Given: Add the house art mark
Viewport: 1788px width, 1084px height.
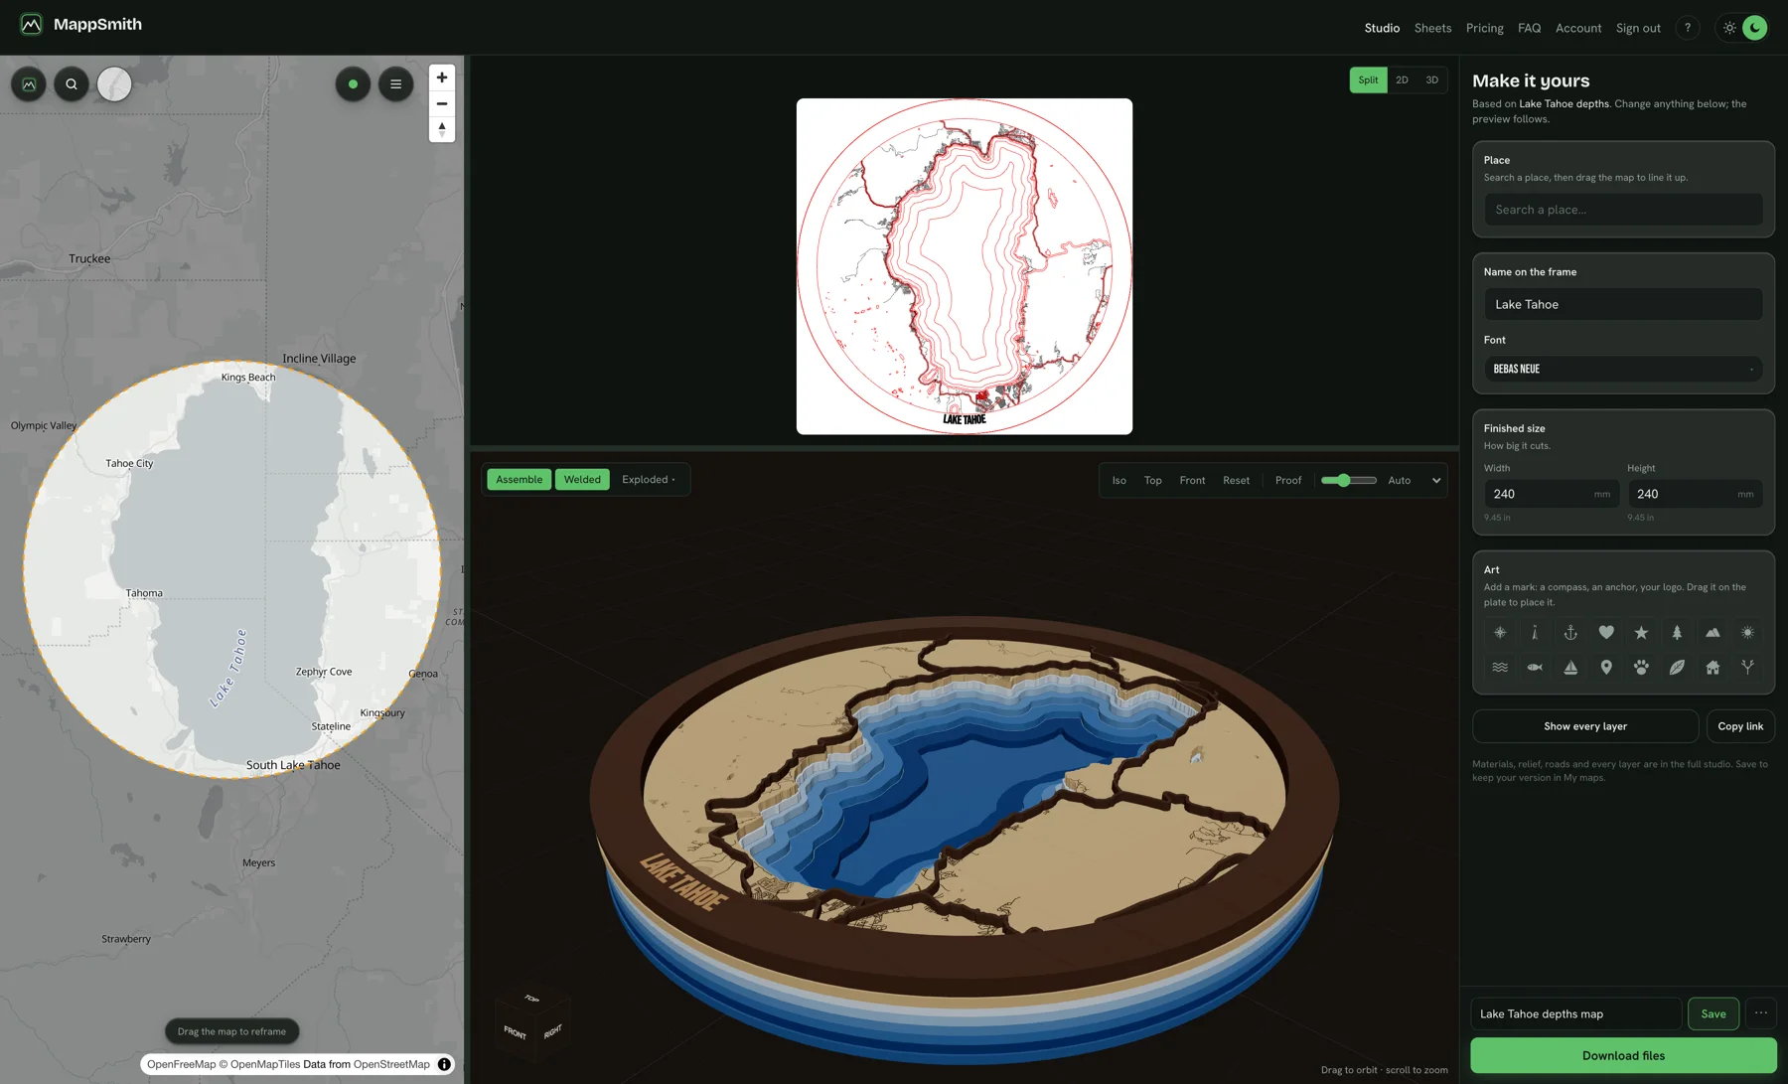Looking at the screenshot, I should pyautogui.click(x=1713, y=668).
